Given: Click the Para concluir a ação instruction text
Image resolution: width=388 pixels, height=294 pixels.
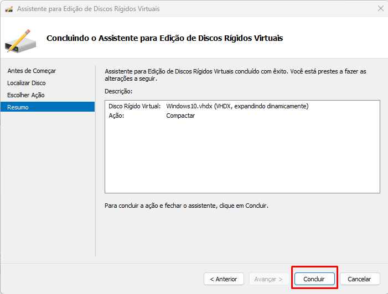Looking at the screenshot, I should point(186,206).
